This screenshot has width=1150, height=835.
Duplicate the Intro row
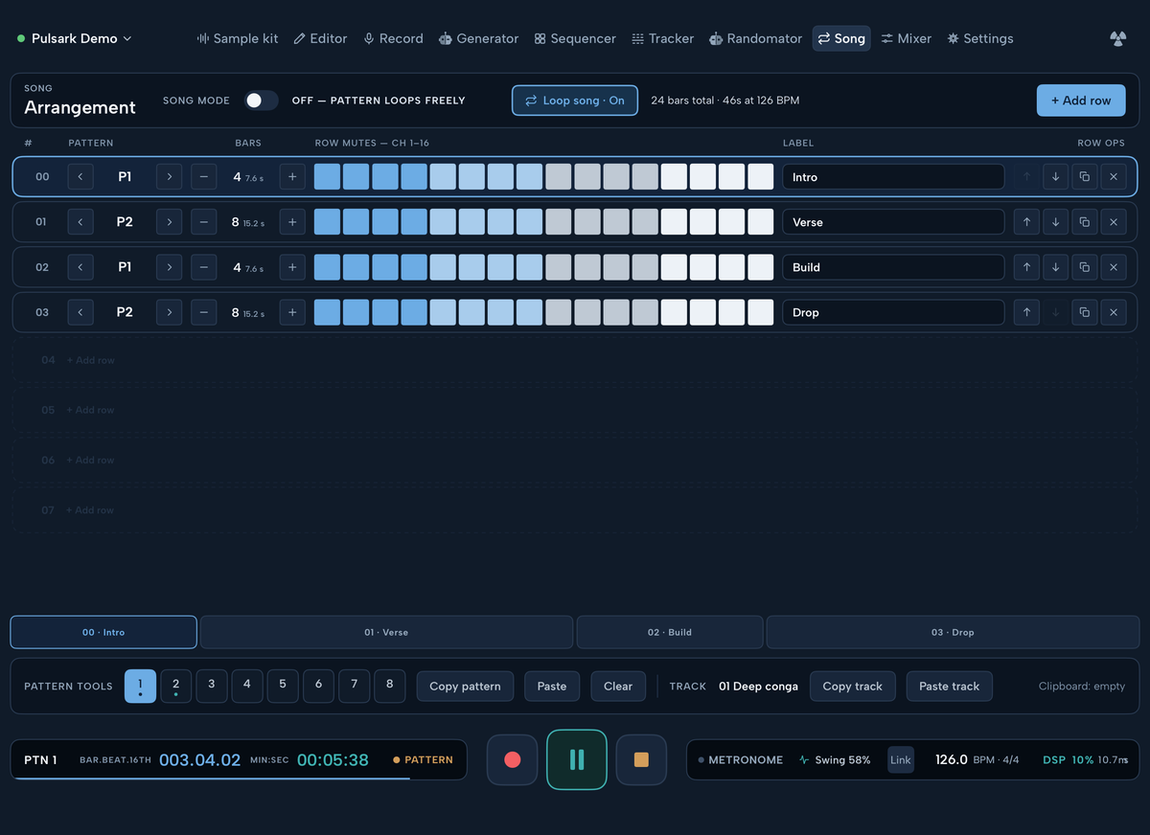pos(1084,177)
